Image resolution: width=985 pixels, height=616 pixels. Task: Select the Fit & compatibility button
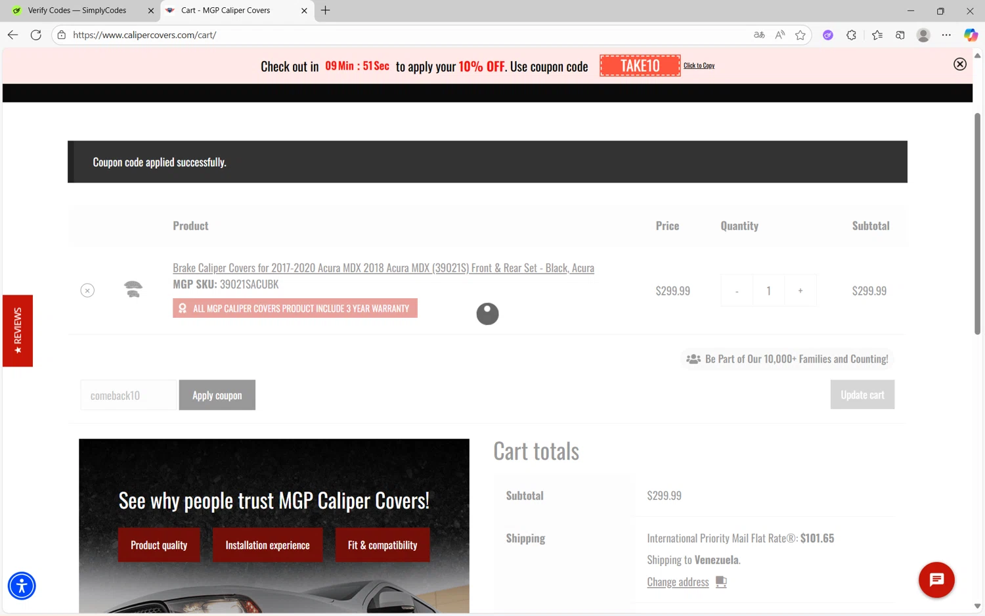coord(382,545)
